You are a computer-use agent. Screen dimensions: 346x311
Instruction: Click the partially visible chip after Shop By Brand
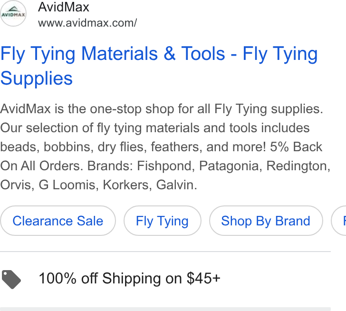tap(339, 221)
